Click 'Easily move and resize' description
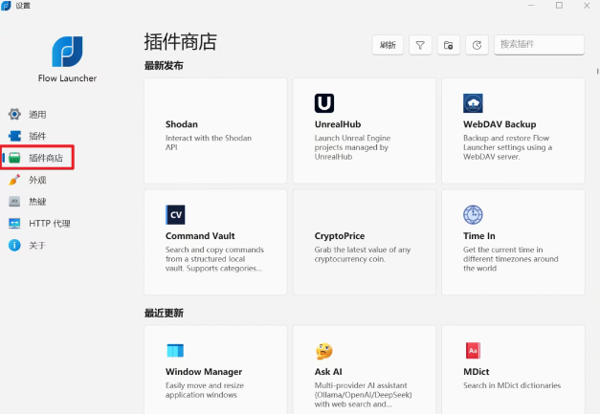The height and width of the screenshot is (414, 600). (205, 390)
